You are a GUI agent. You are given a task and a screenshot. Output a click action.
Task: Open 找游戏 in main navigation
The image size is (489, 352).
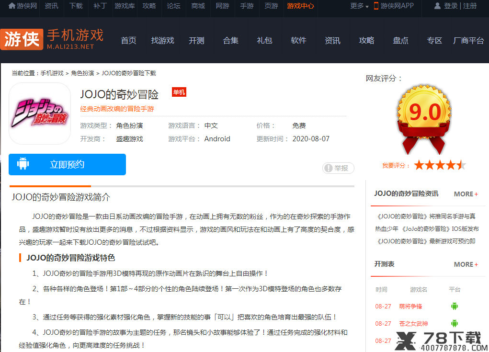pos(162,41)
